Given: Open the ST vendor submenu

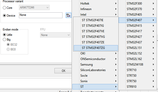Looking at the screenshot, I should [x=95, y=87].
